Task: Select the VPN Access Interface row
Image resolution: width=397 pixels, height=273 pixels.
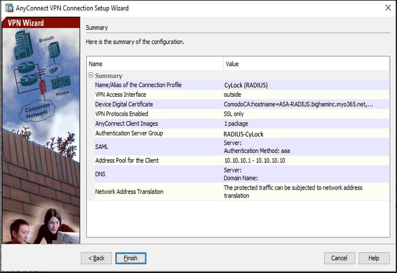Action: 121,94
